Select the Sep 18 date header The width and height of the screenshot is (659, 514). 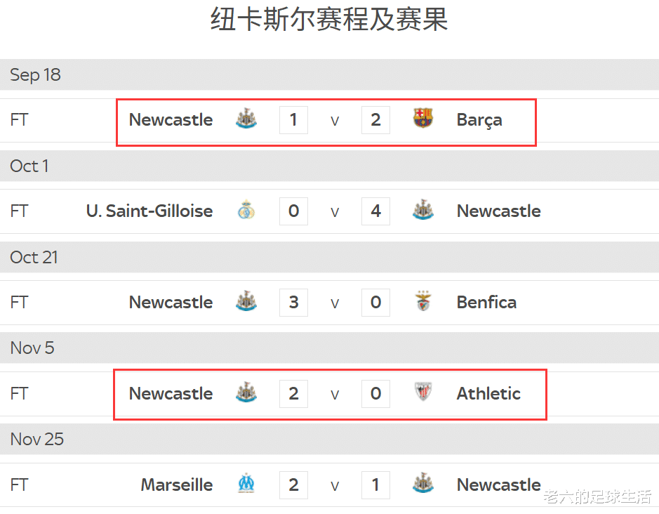coord(35,74)
